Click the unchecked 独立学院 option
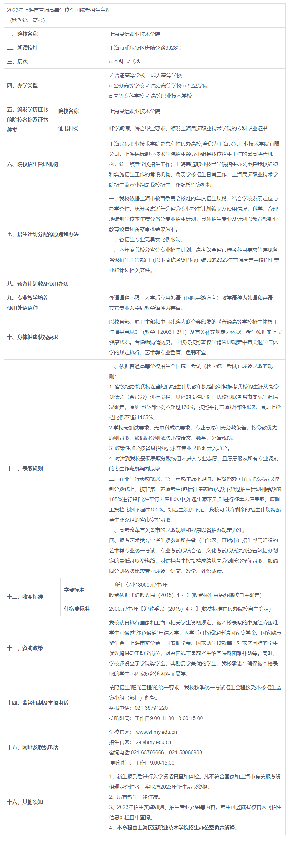The width and height of the screenshot is (291, 841). pyautogui.click(x=196, y=85)
